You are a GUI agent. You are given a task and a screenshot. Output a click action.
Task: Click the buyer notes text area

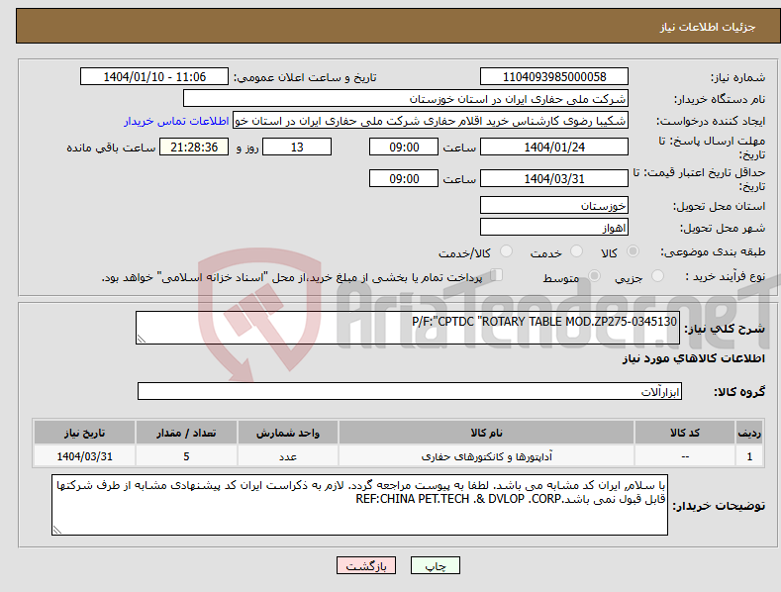pos(359,505)
